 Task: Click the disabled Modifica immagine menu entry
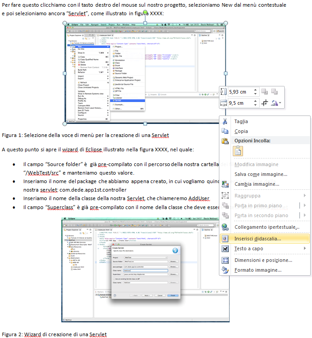click(256, 164)
